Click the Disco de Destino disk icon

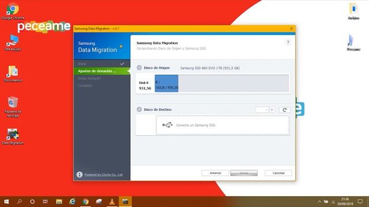(140, 109)
